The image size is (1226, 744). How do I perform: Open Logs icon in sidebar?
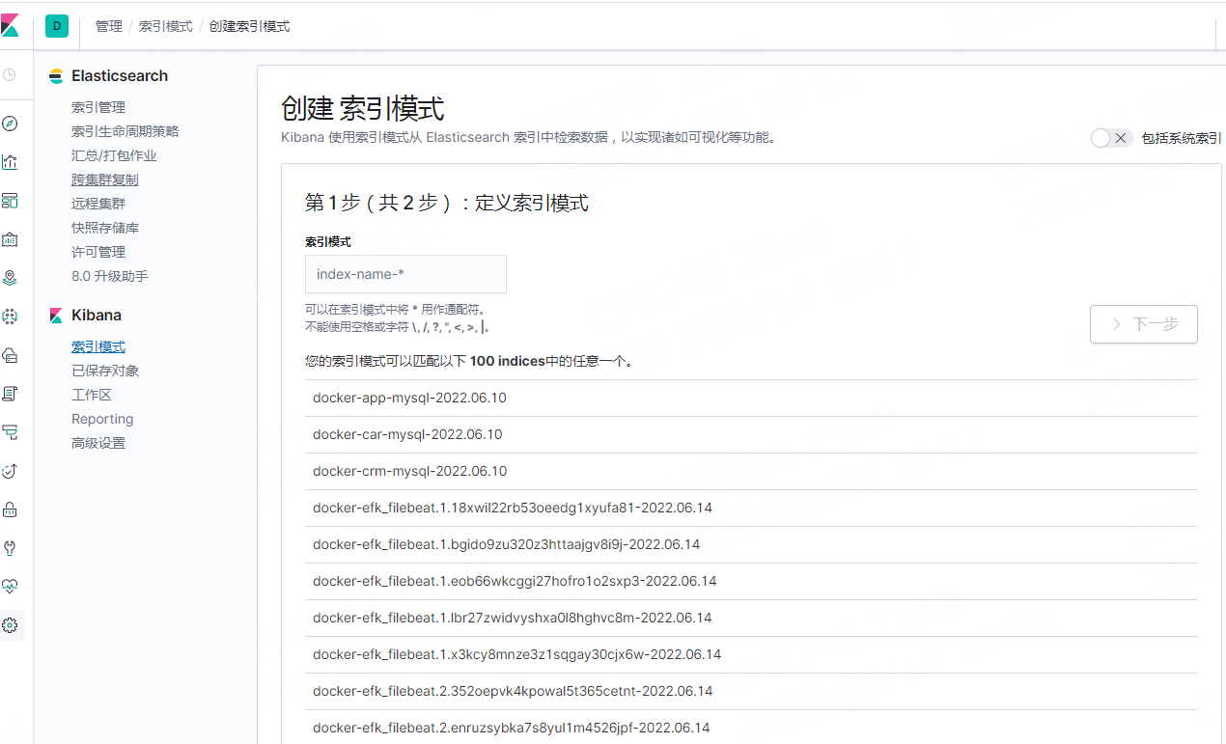[10, 394]
